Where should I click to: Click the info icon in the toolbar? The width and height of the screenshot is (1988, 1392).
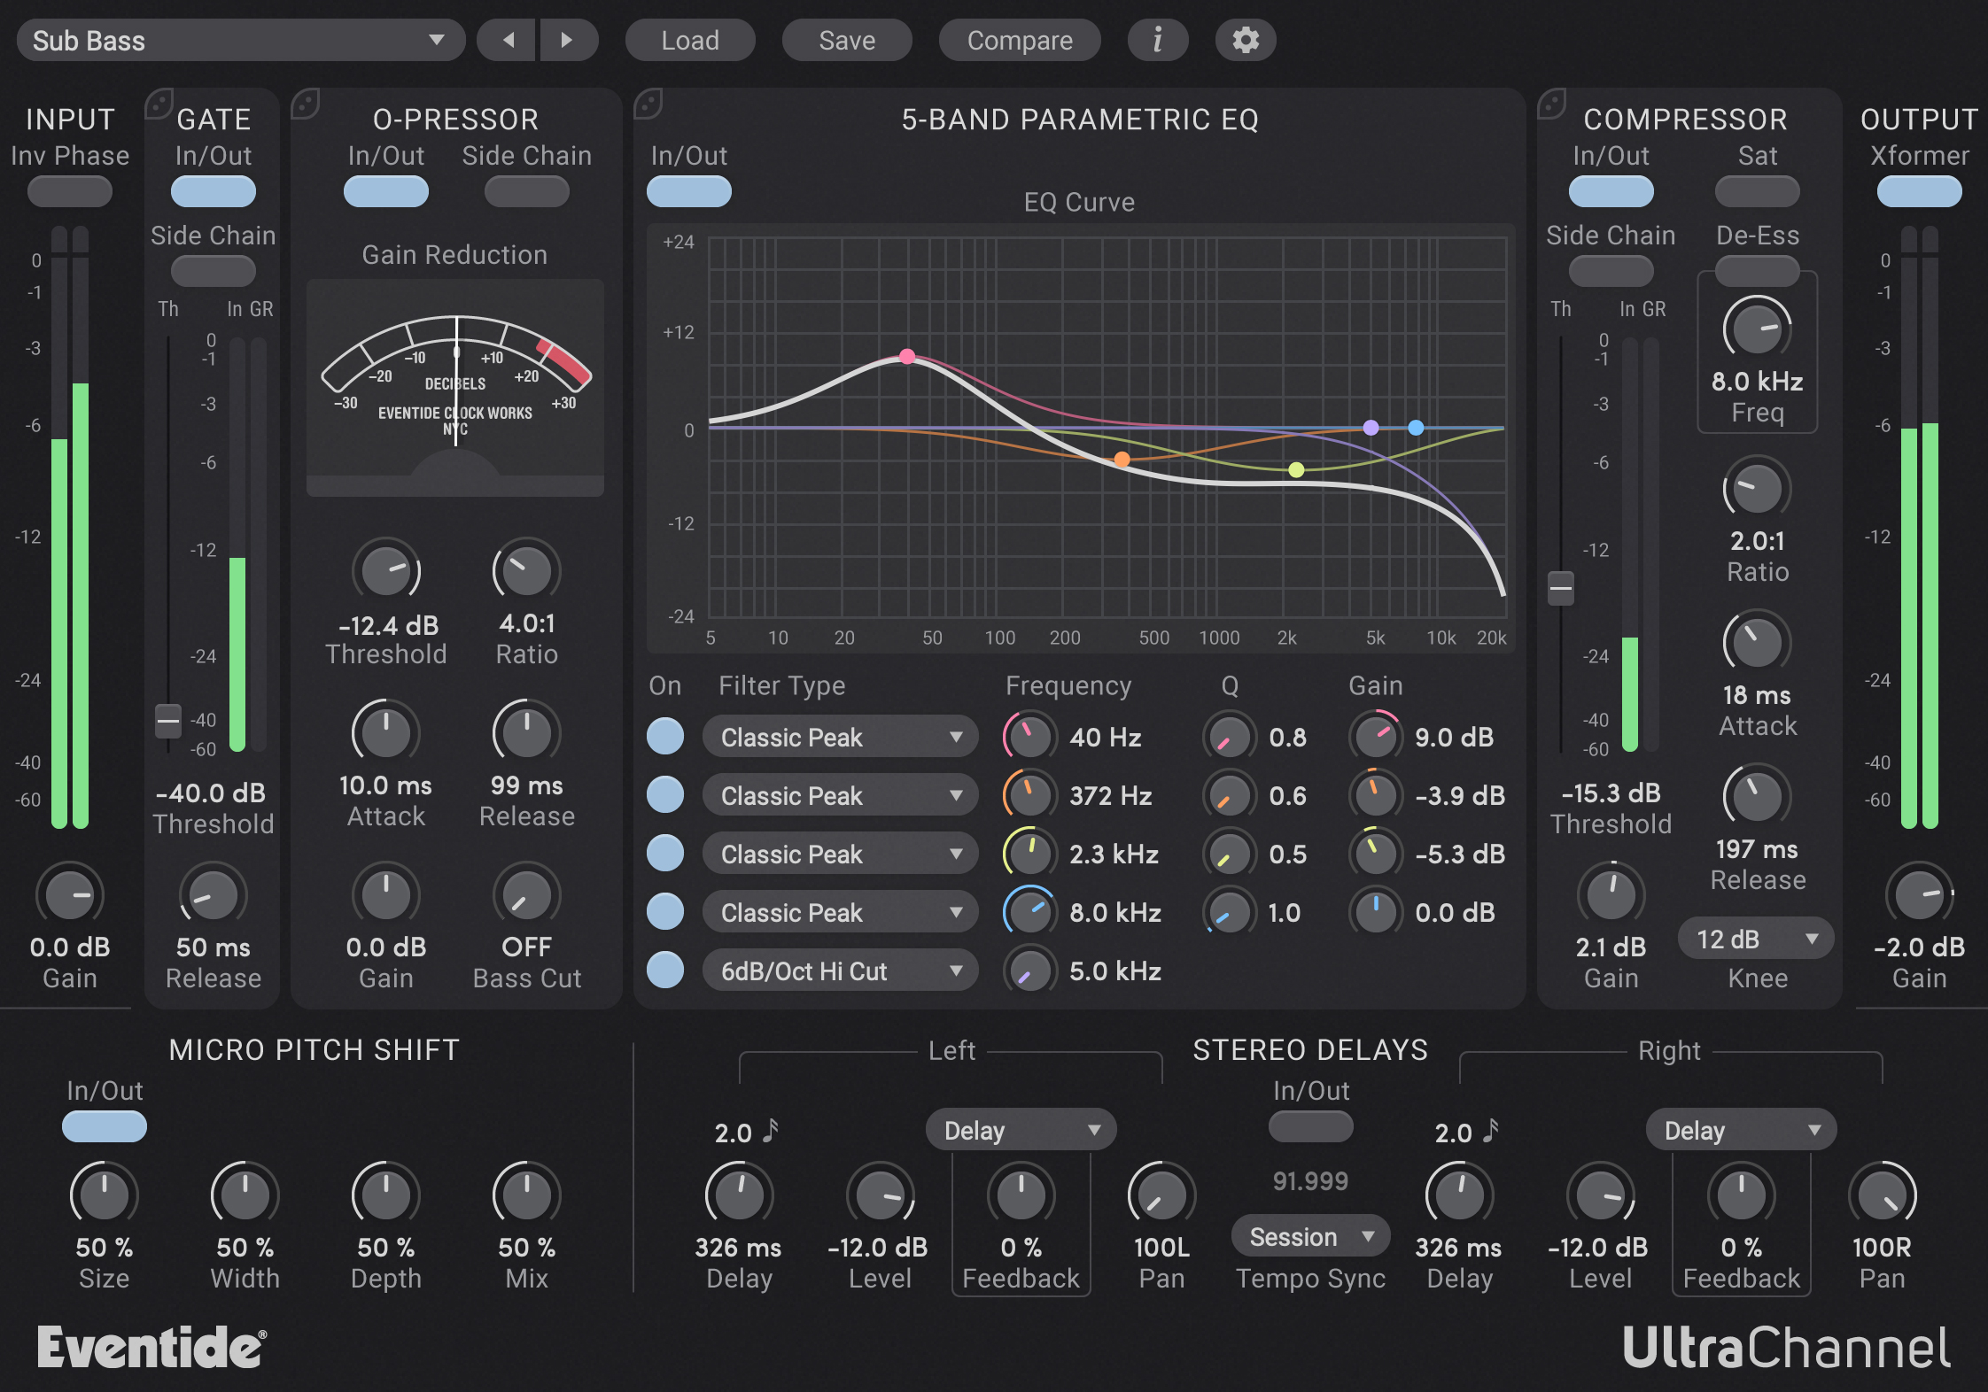(1158, 40)
